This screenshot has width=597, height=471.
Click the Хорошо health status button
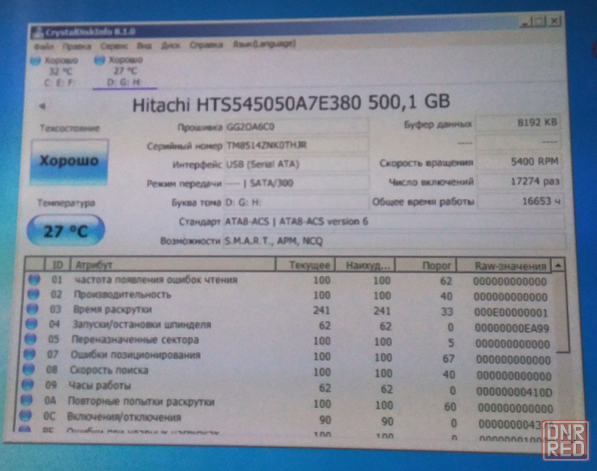(70, 161)
